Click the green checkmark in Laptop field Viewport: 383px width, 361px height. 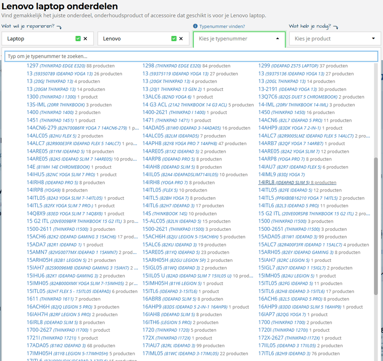click(78, 39)
